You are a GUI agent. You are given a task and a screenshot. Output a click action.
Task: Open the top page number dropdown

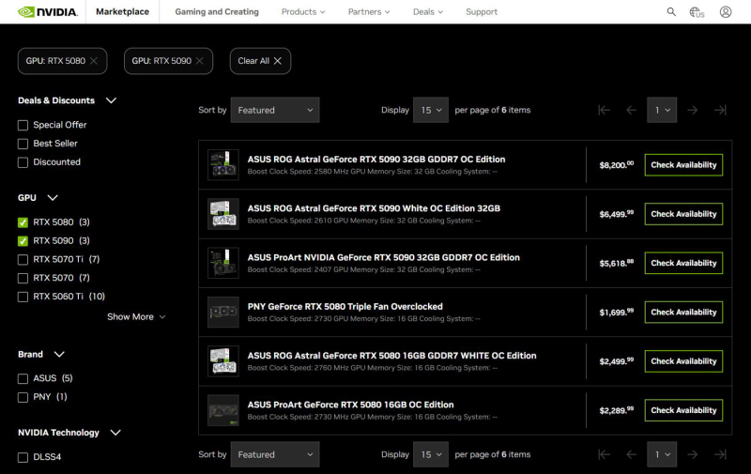coord(662,110)
